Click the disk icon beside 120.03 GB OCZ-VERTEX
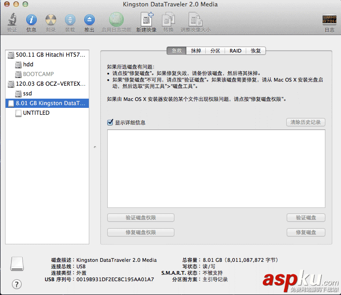 (x=11, y=84)
